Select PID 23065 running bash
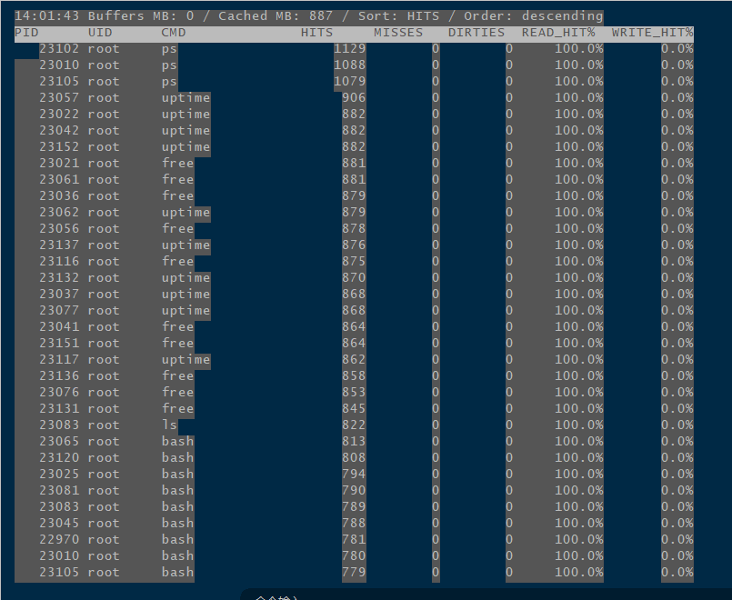The height and width of the screenshot is (600, 732). click(59, 442)
